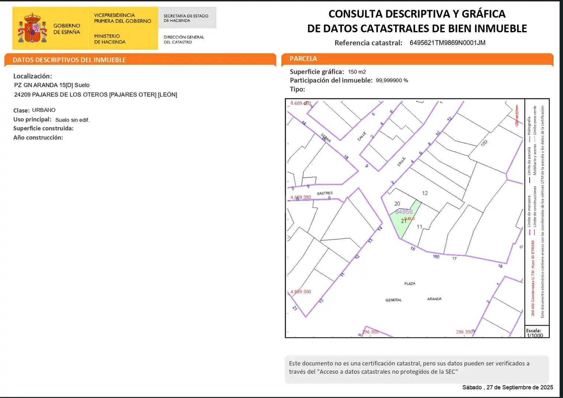Click the 'SASTRES' street label on map
The image size is (563, 398).
325,193
